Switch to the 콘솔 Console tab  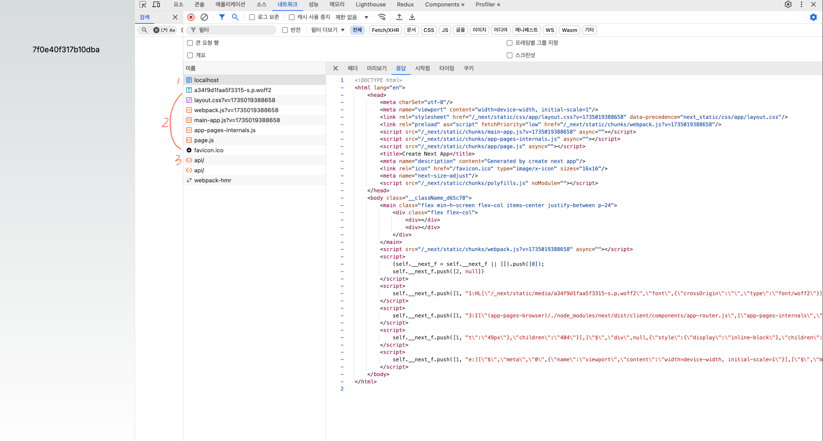[x=200, y=4]
